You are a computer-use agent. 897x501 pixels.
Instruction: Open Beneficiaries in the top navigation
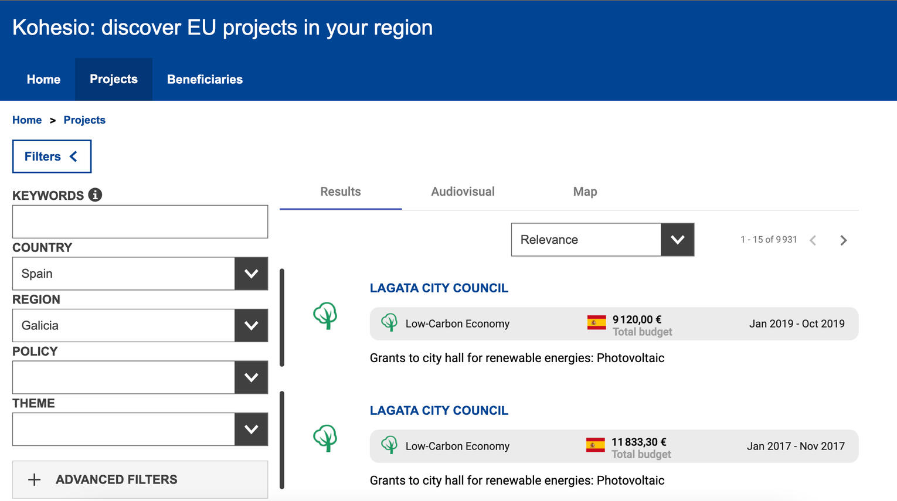click(x=205, y=80)
